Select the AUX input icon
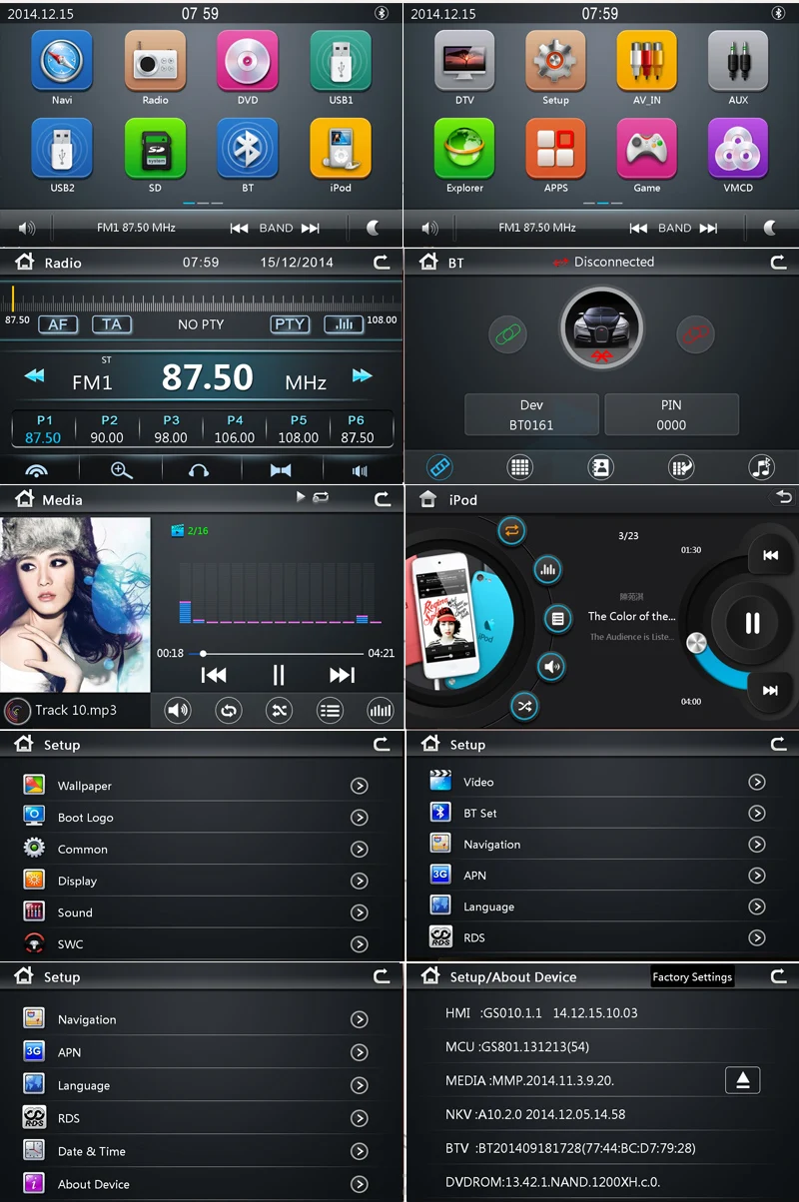Viewport: 799px width, 1202px height. [x=738, y=61]
